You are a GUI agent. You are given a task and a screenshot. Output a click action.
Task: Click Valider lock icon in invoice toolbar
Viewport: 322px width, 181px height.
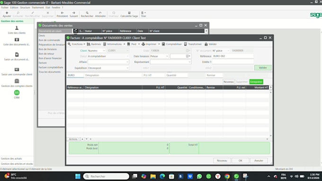click(x=211, y=44)
